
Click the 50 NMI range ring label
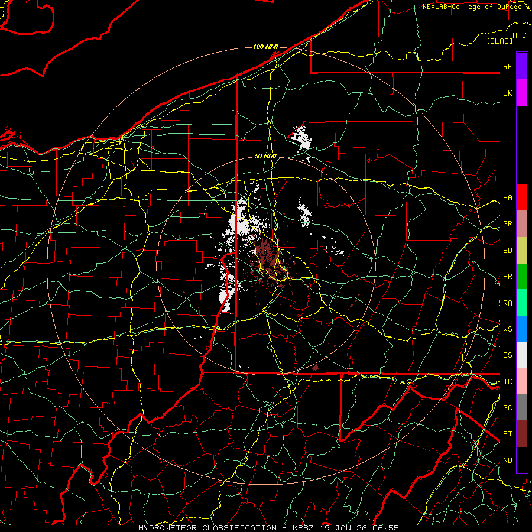pos(265,157)
